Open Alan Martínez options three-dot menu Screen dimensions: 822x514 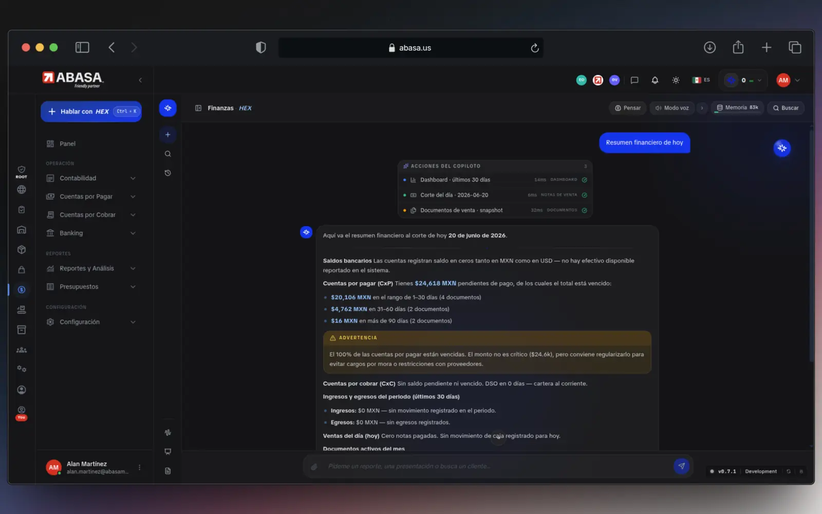click(x=139, y=468)
